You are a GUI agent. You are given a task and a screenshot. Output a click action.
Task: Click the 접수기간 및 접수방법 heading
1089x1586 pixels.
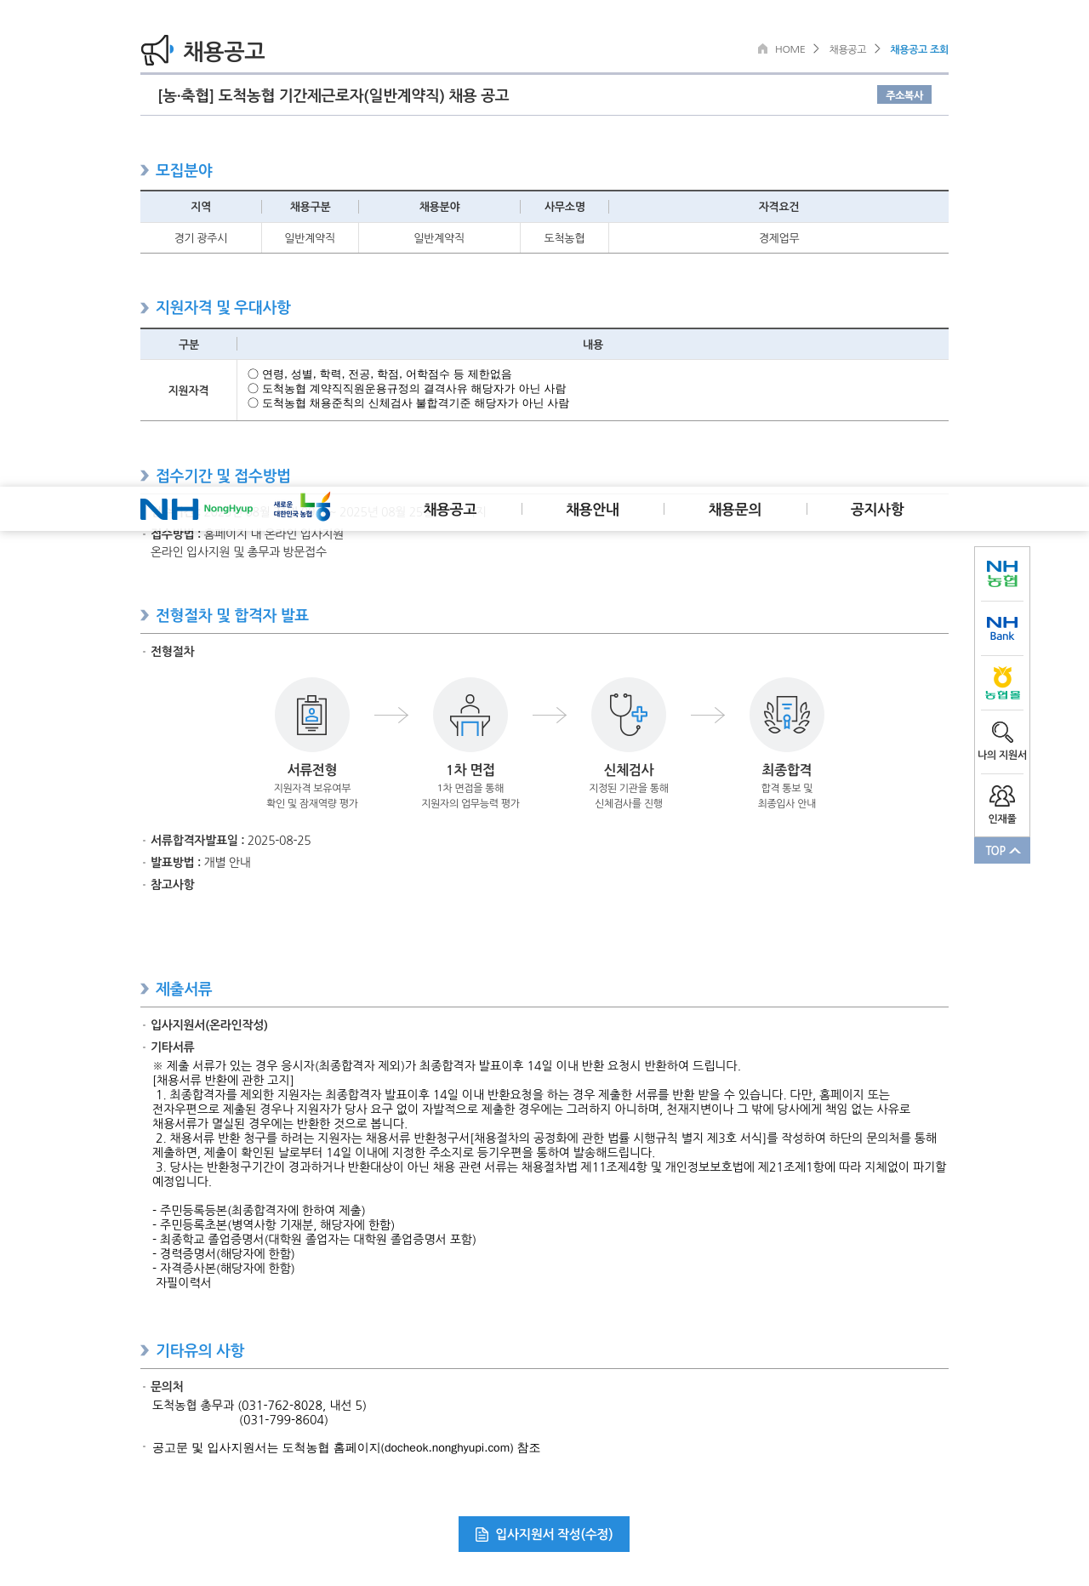(223, 476)
